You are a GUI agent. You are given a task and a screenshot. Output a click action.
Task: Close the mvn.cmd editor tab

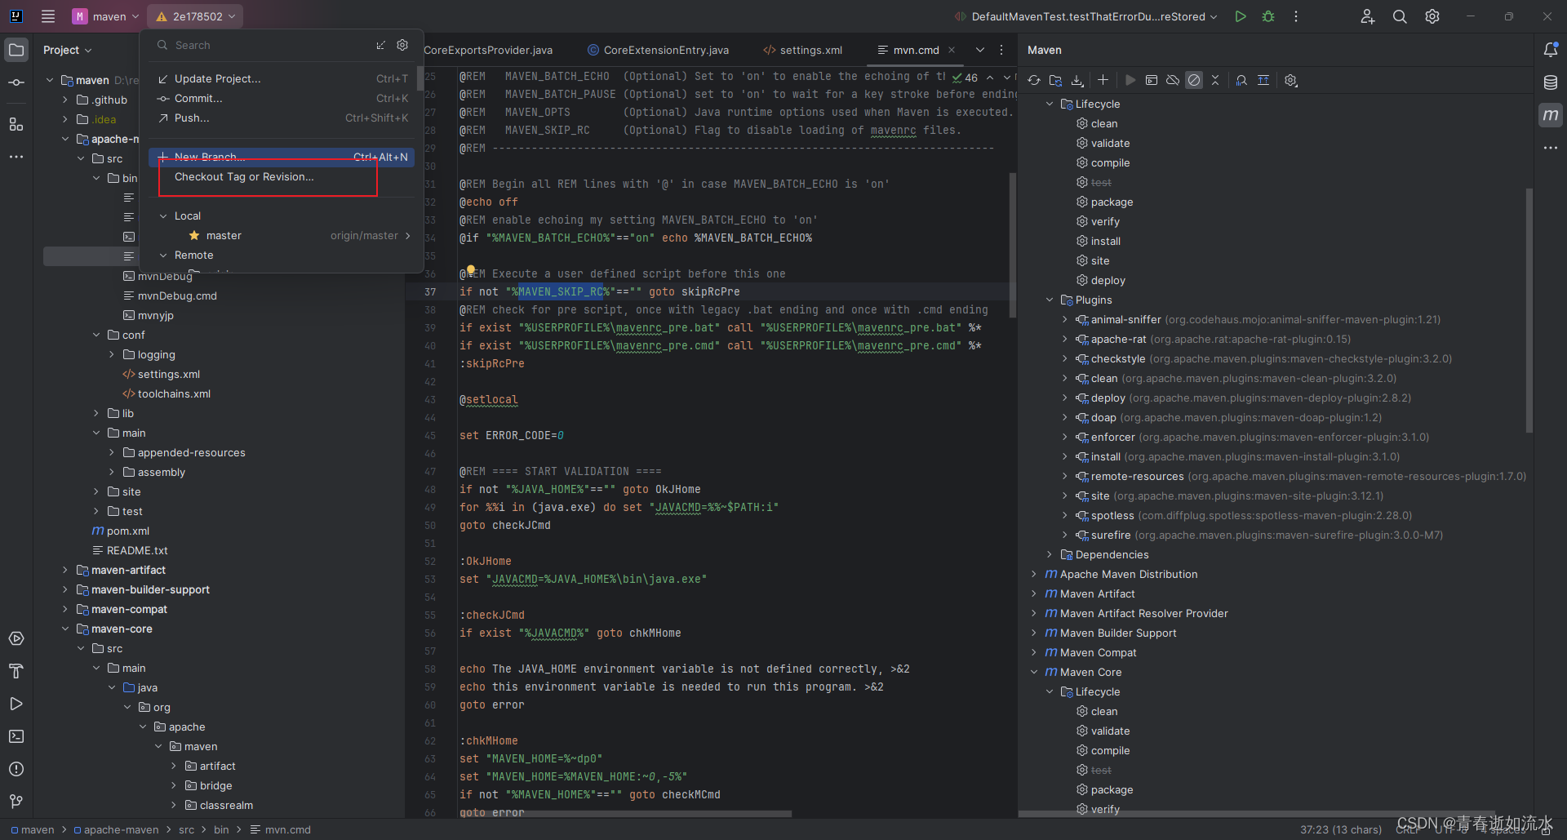point(952,50)
